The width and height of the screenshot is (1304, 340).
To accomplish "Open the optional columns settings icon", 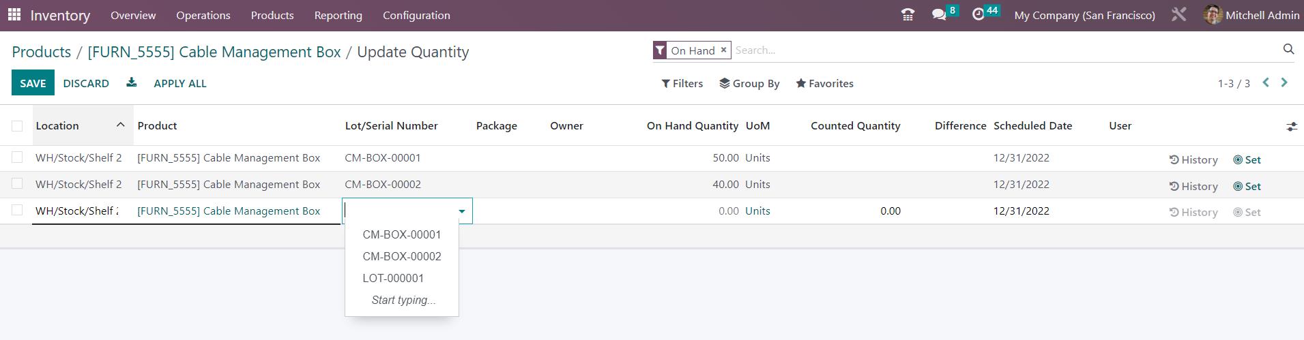I will (x=1291, y=126).
